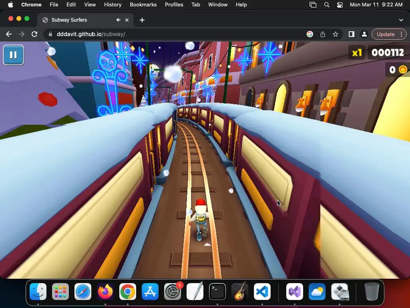Open the Chrome profile icon

pyautogui.click(x=364, y=34)
